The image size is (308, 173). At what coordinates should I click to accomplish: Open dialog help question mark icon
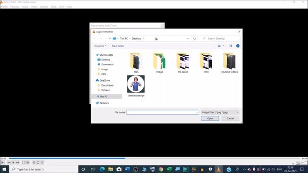click(x=238, y=46)
